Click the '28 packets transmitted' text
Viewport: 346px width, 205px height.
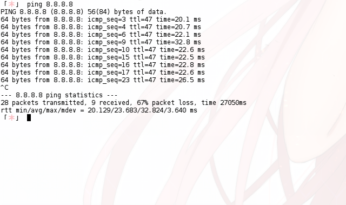tap(43, 103)
